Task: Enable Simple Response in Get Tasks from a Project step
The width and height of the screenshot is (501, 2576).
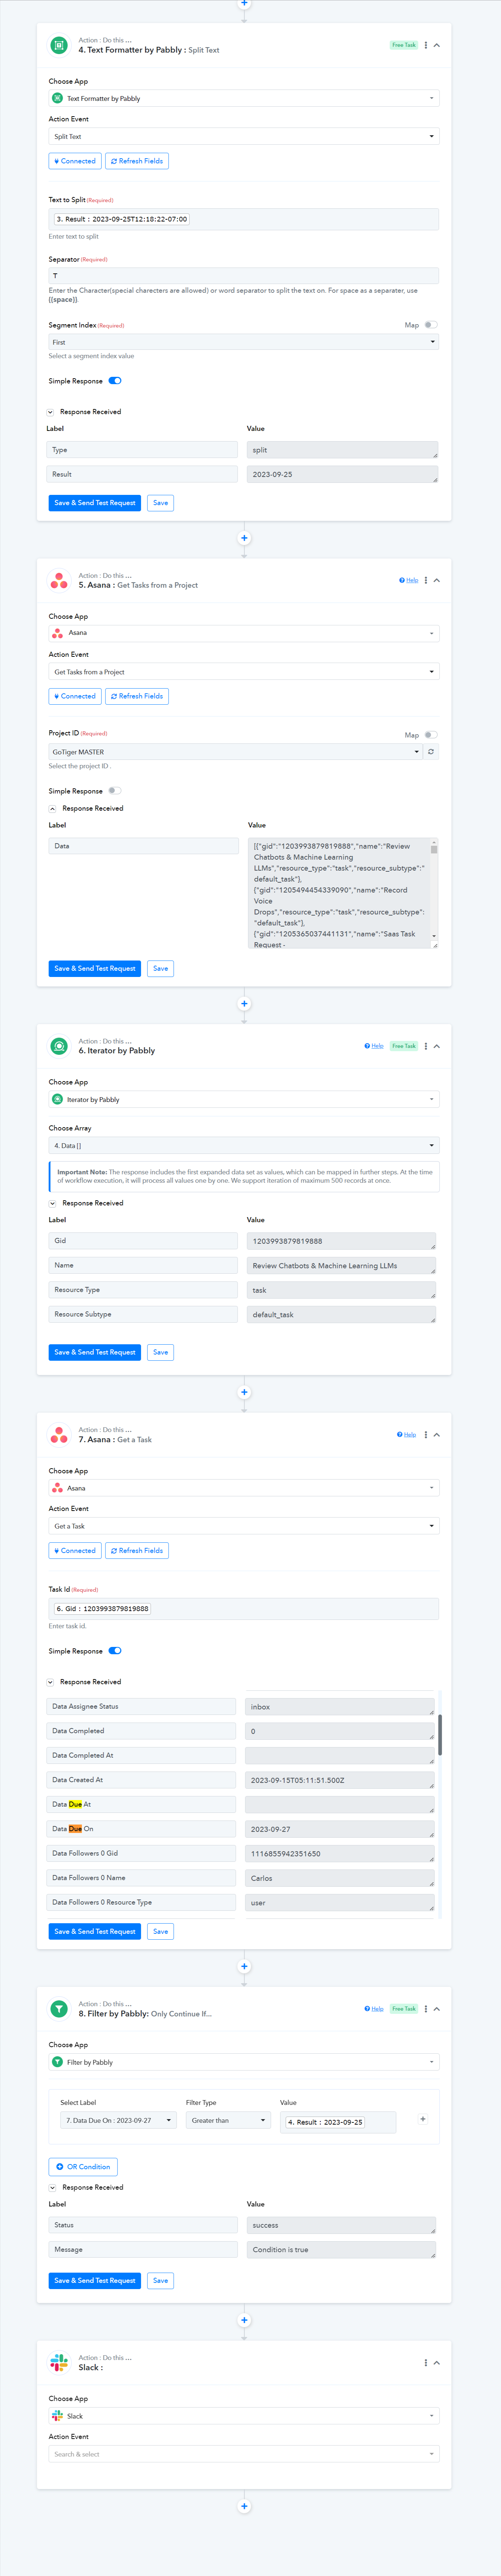Action: pyautogui.click(x=115, y=791)
